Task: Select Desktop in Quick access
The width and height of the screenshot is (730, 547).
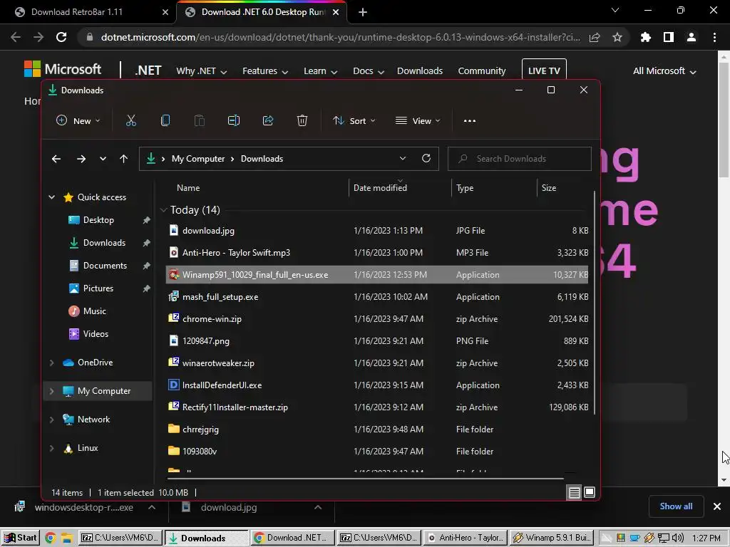Action: click(98, 220)
